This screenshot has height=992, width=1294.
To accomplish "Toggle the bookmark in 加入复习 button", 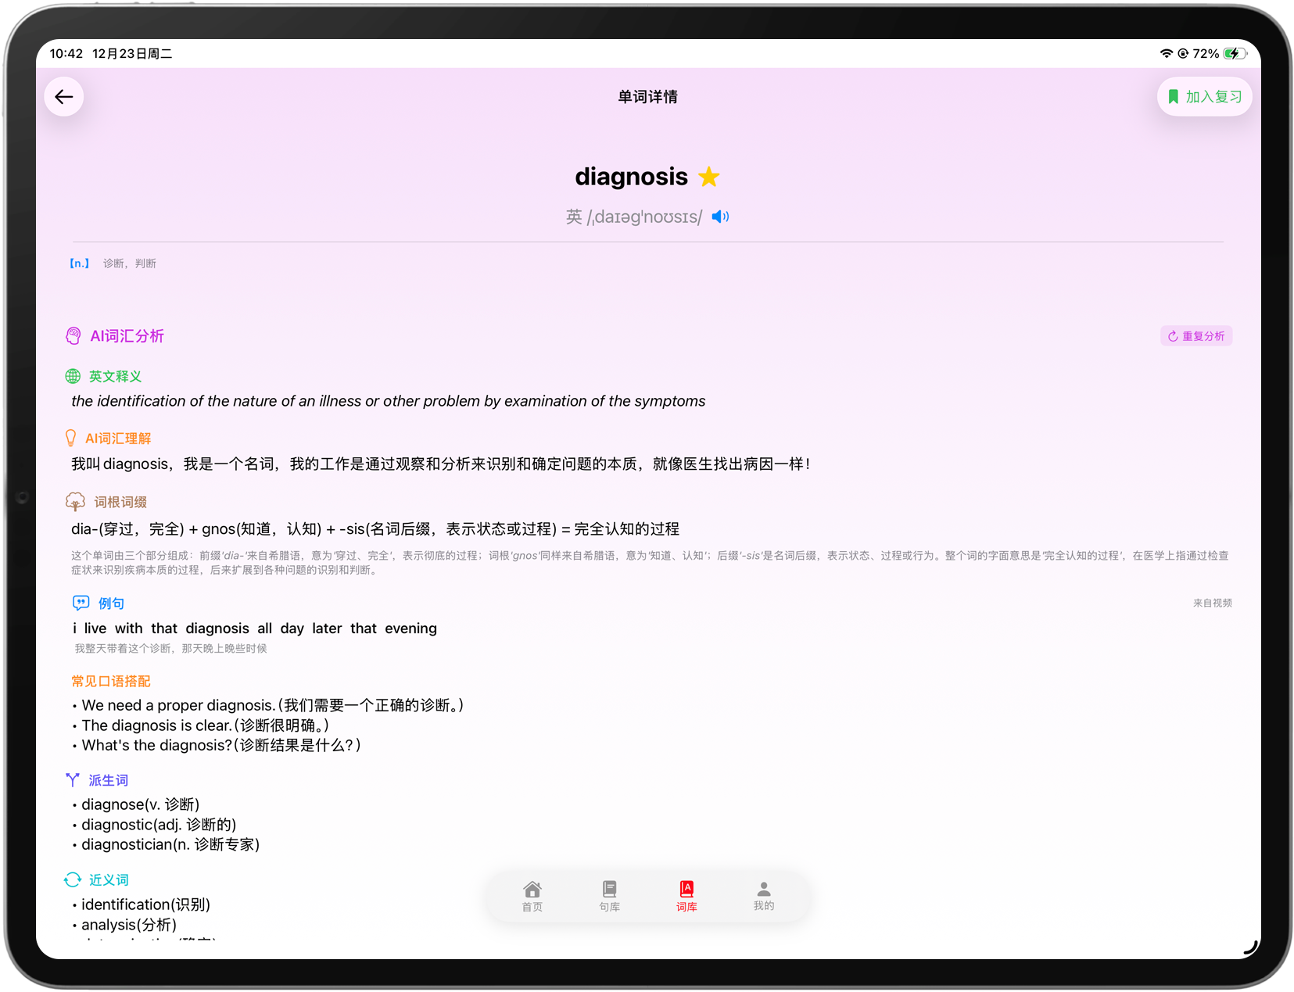I will pyautogui.click(x=1174, y=96).
